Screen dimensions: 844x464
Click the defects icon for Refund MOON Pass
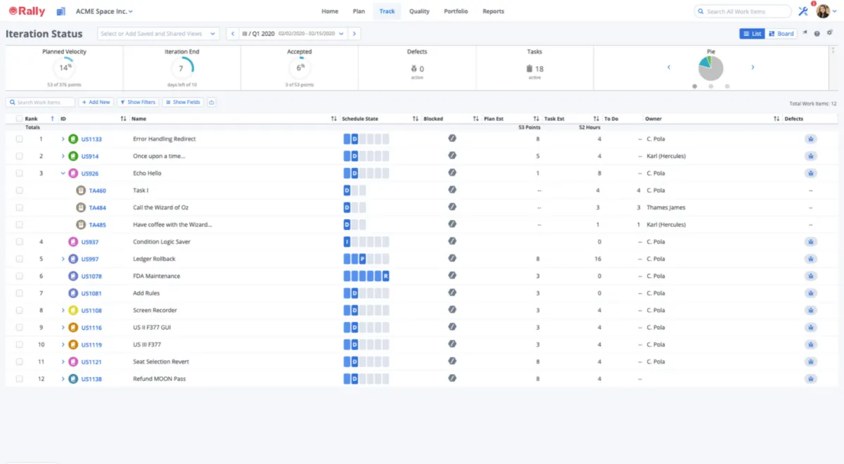[x=810, y=379]
